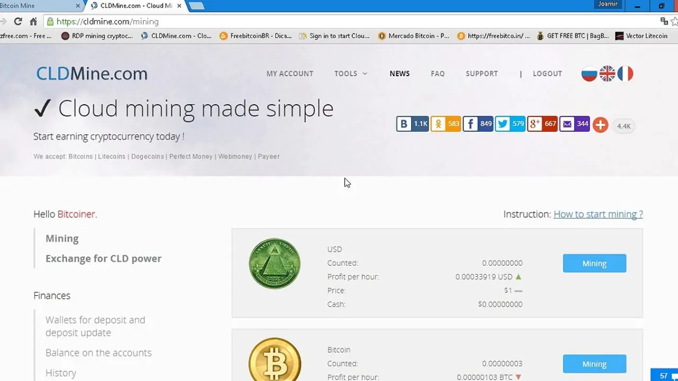Click the green HTTPS padlock icon
The image size is (678, 381).
point(50,22)
